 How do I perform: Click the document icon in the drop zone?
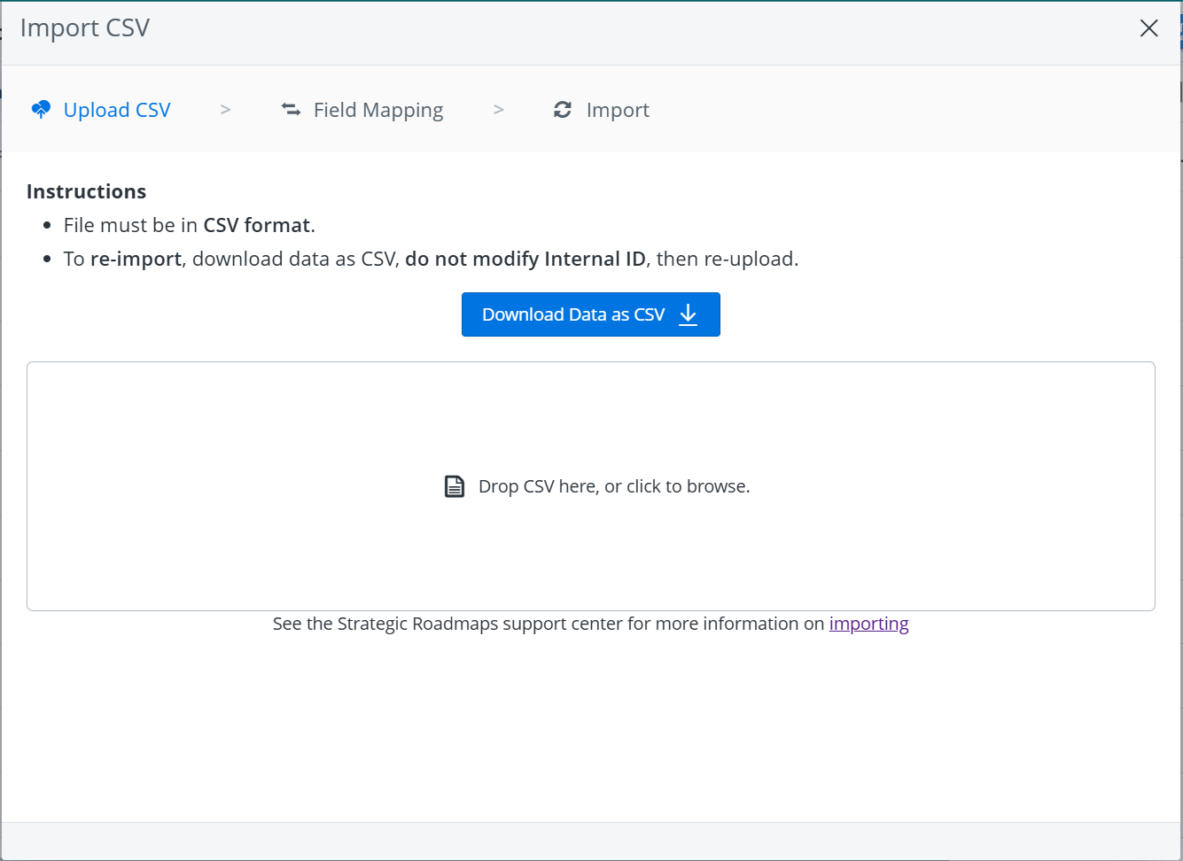(454, 485)
